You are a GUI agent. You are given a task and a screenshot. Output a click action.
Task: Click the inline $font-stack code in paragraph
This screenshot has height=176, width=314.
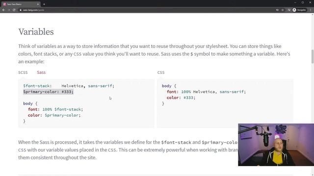point(176,142)
